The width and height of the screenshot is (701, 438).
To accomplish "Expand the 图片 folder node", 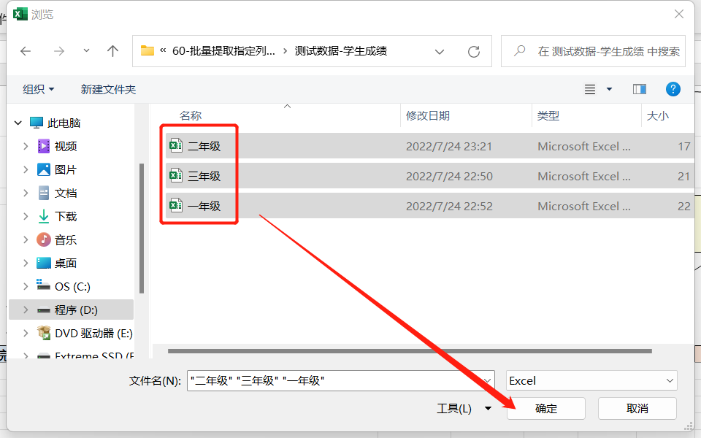I will [x=26, y=169].
